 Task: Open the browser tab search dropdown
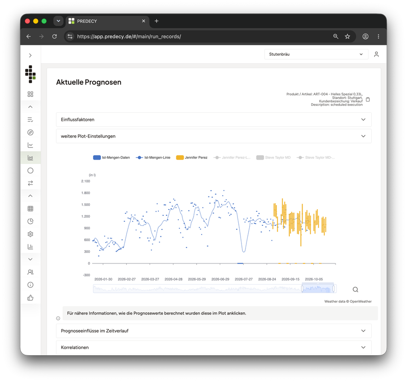(x=58, y=21)
